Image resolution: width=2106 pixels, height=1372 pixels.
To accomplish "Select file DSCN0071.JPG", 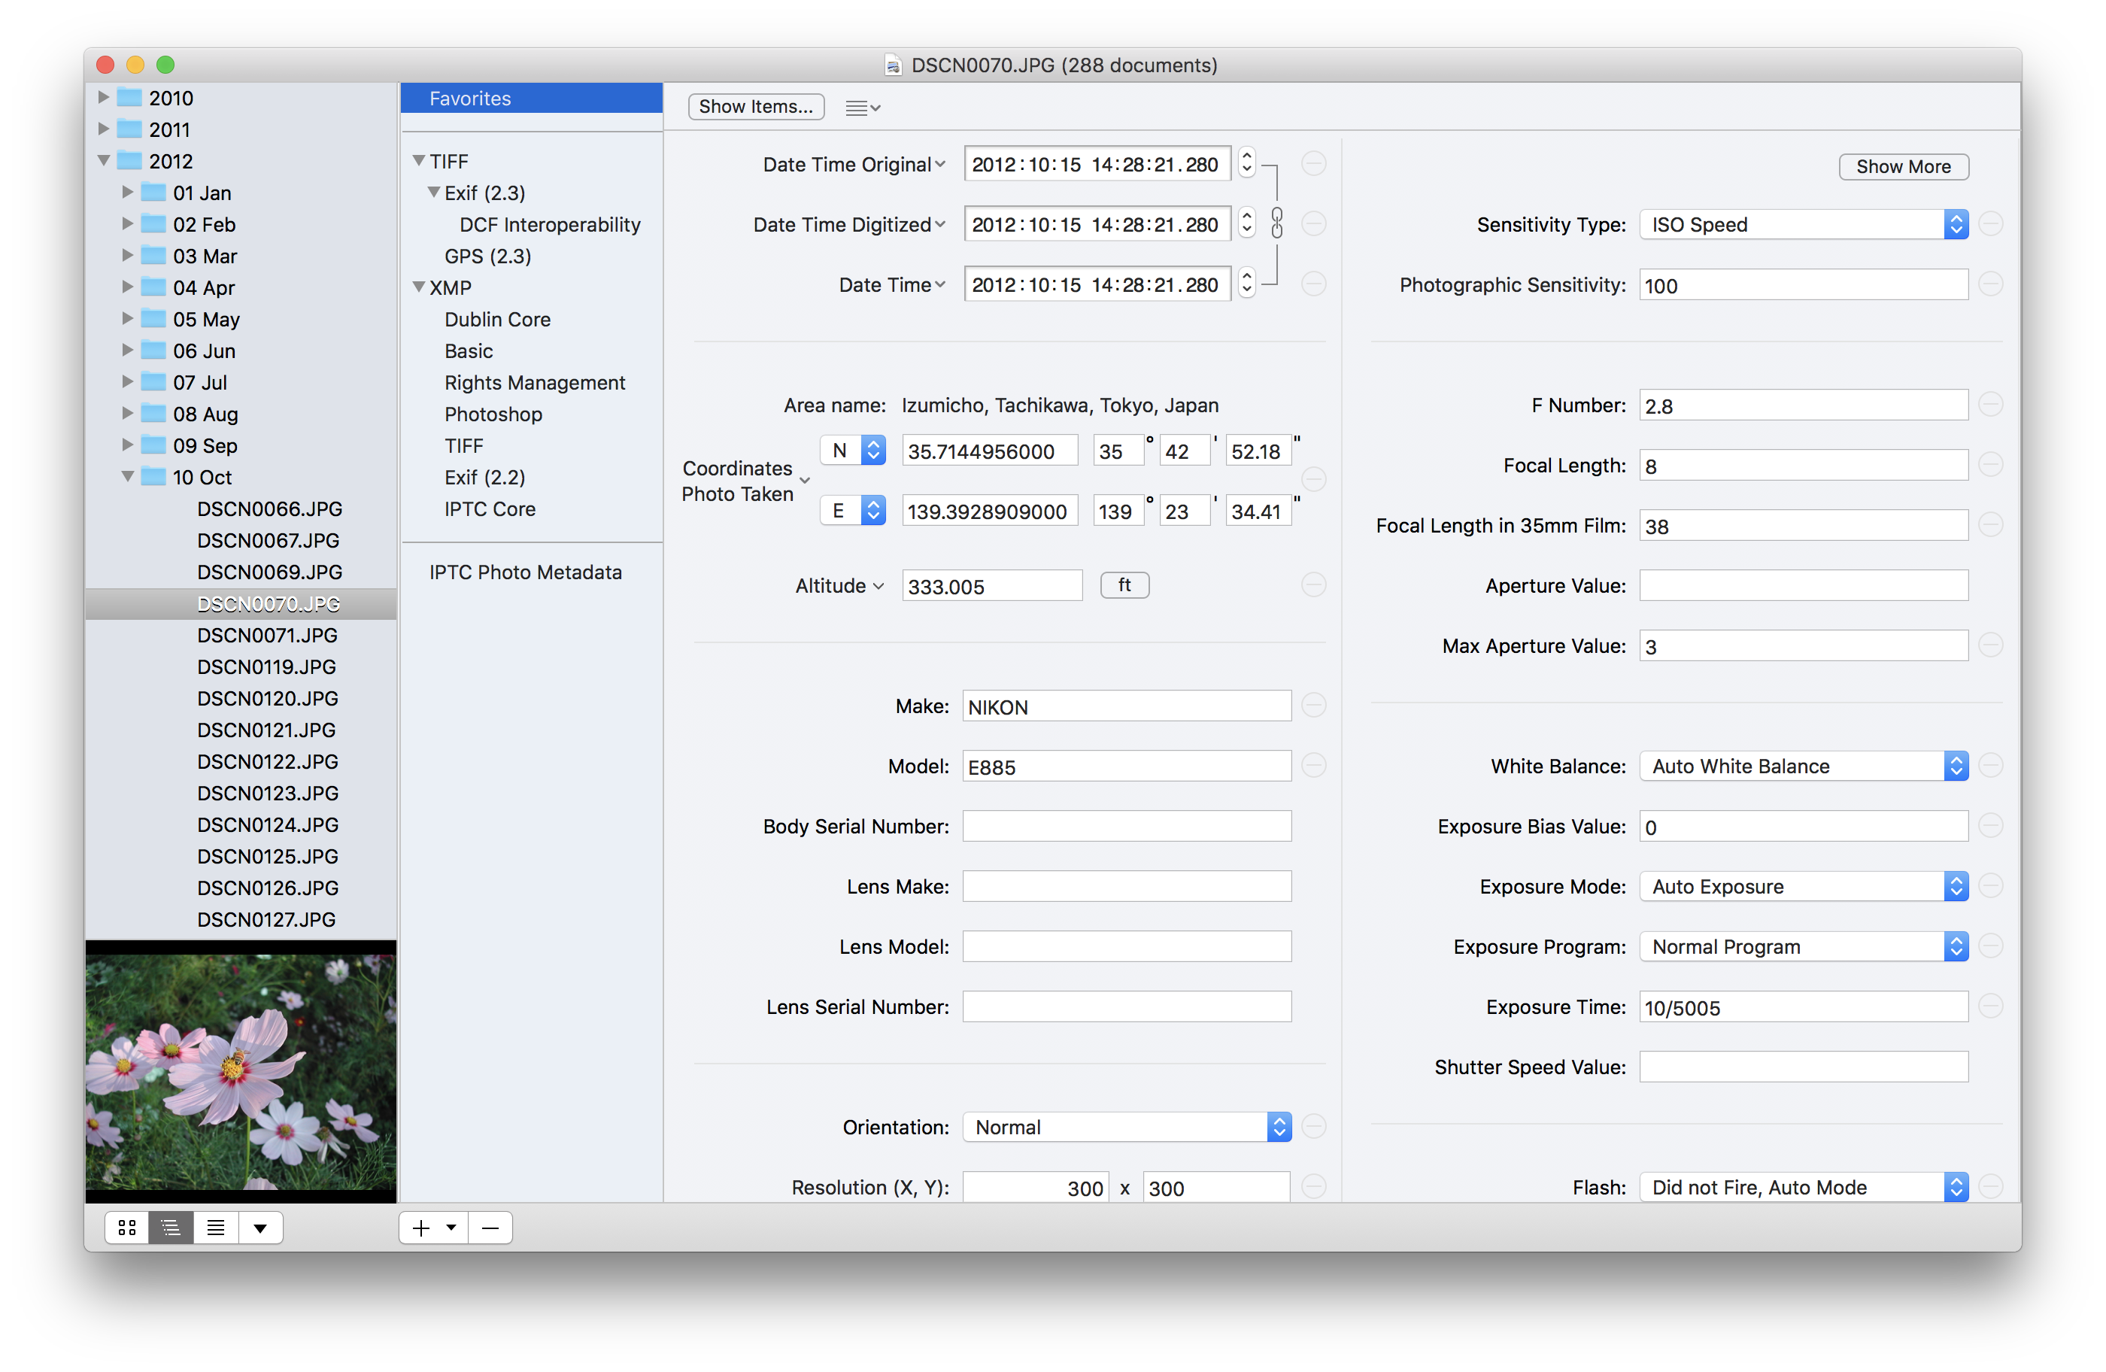I will pyautogui.click(x=267, y=635).
